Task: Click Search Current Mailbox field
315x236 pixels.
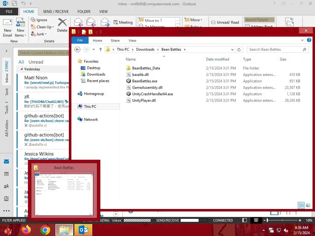Action: click(43, 53)
